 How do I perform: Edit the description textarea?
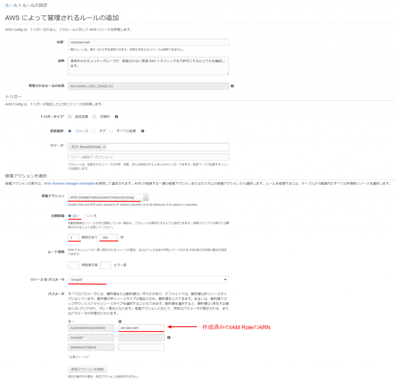point(148,66)
